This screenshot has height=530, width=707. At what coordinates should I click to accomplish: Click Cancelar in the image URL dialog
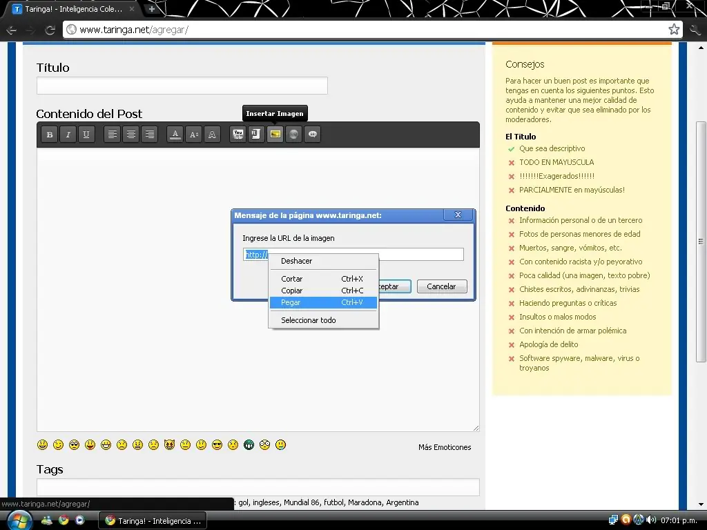point(442,286)
